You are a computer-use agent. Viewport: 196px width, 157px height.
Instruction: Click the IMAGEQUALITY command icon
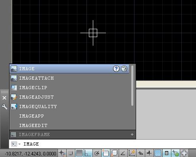tap(14, 107)
